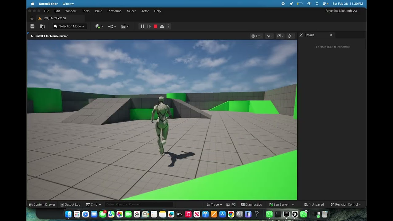The image size is (393, 221).
Task: Open the Actor menu
Action: pyautogui.click(x=145, y=11)
